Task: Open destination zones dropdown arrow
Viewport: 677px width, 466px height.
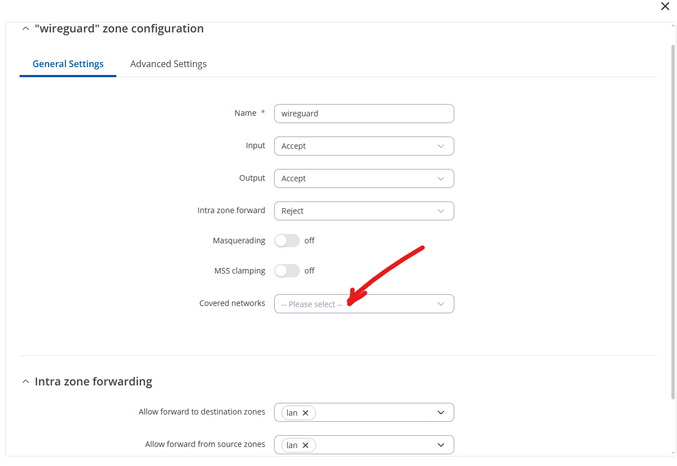Action: click(441, 413)
